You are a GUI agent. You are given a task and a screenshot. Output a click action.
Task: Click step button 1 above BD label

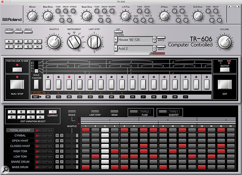click(x=48, y=84)
